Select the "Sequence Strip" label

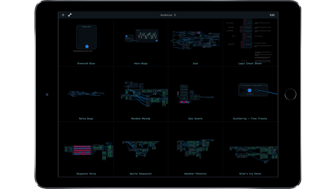86,174
